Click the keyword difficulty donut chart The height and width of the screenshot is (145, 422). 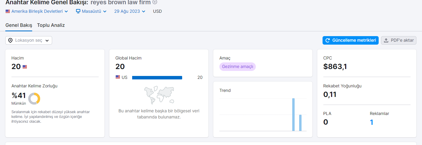(x=34, y=99)
